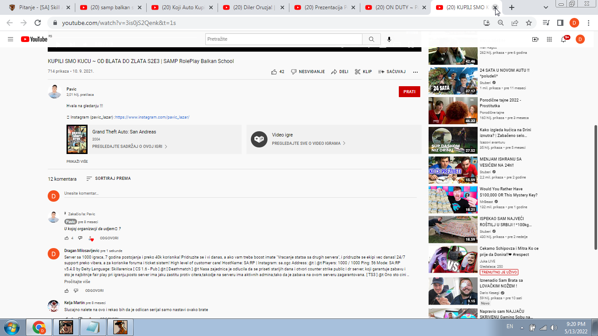Reply to Dragan Milosavljevic with ODGOVORI
Screen dimensions: 598x336
(x=95, y=290)
